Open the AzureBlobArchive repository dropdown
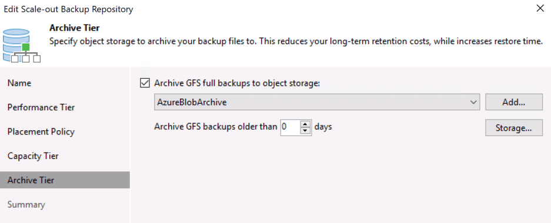Viewport: 551px width, 223px height. coord(317,102)
